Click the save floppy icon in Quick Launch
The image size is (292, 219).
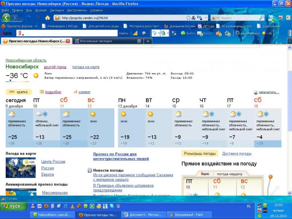coord(33,206)
